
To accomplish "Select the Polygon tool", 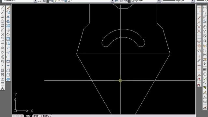I will (x=2, y=21).
